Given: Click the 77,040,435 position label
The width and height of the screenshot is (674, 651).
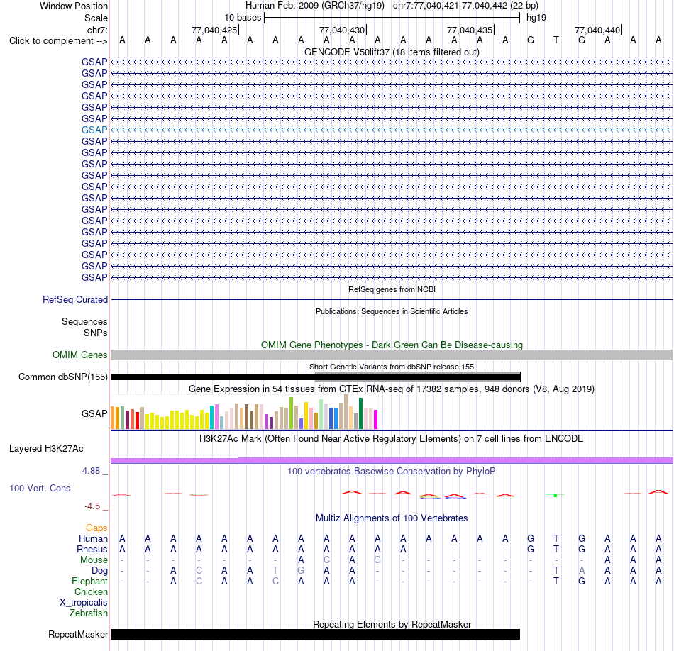Looking at the screenshot, I should click(x=470, y=30).
